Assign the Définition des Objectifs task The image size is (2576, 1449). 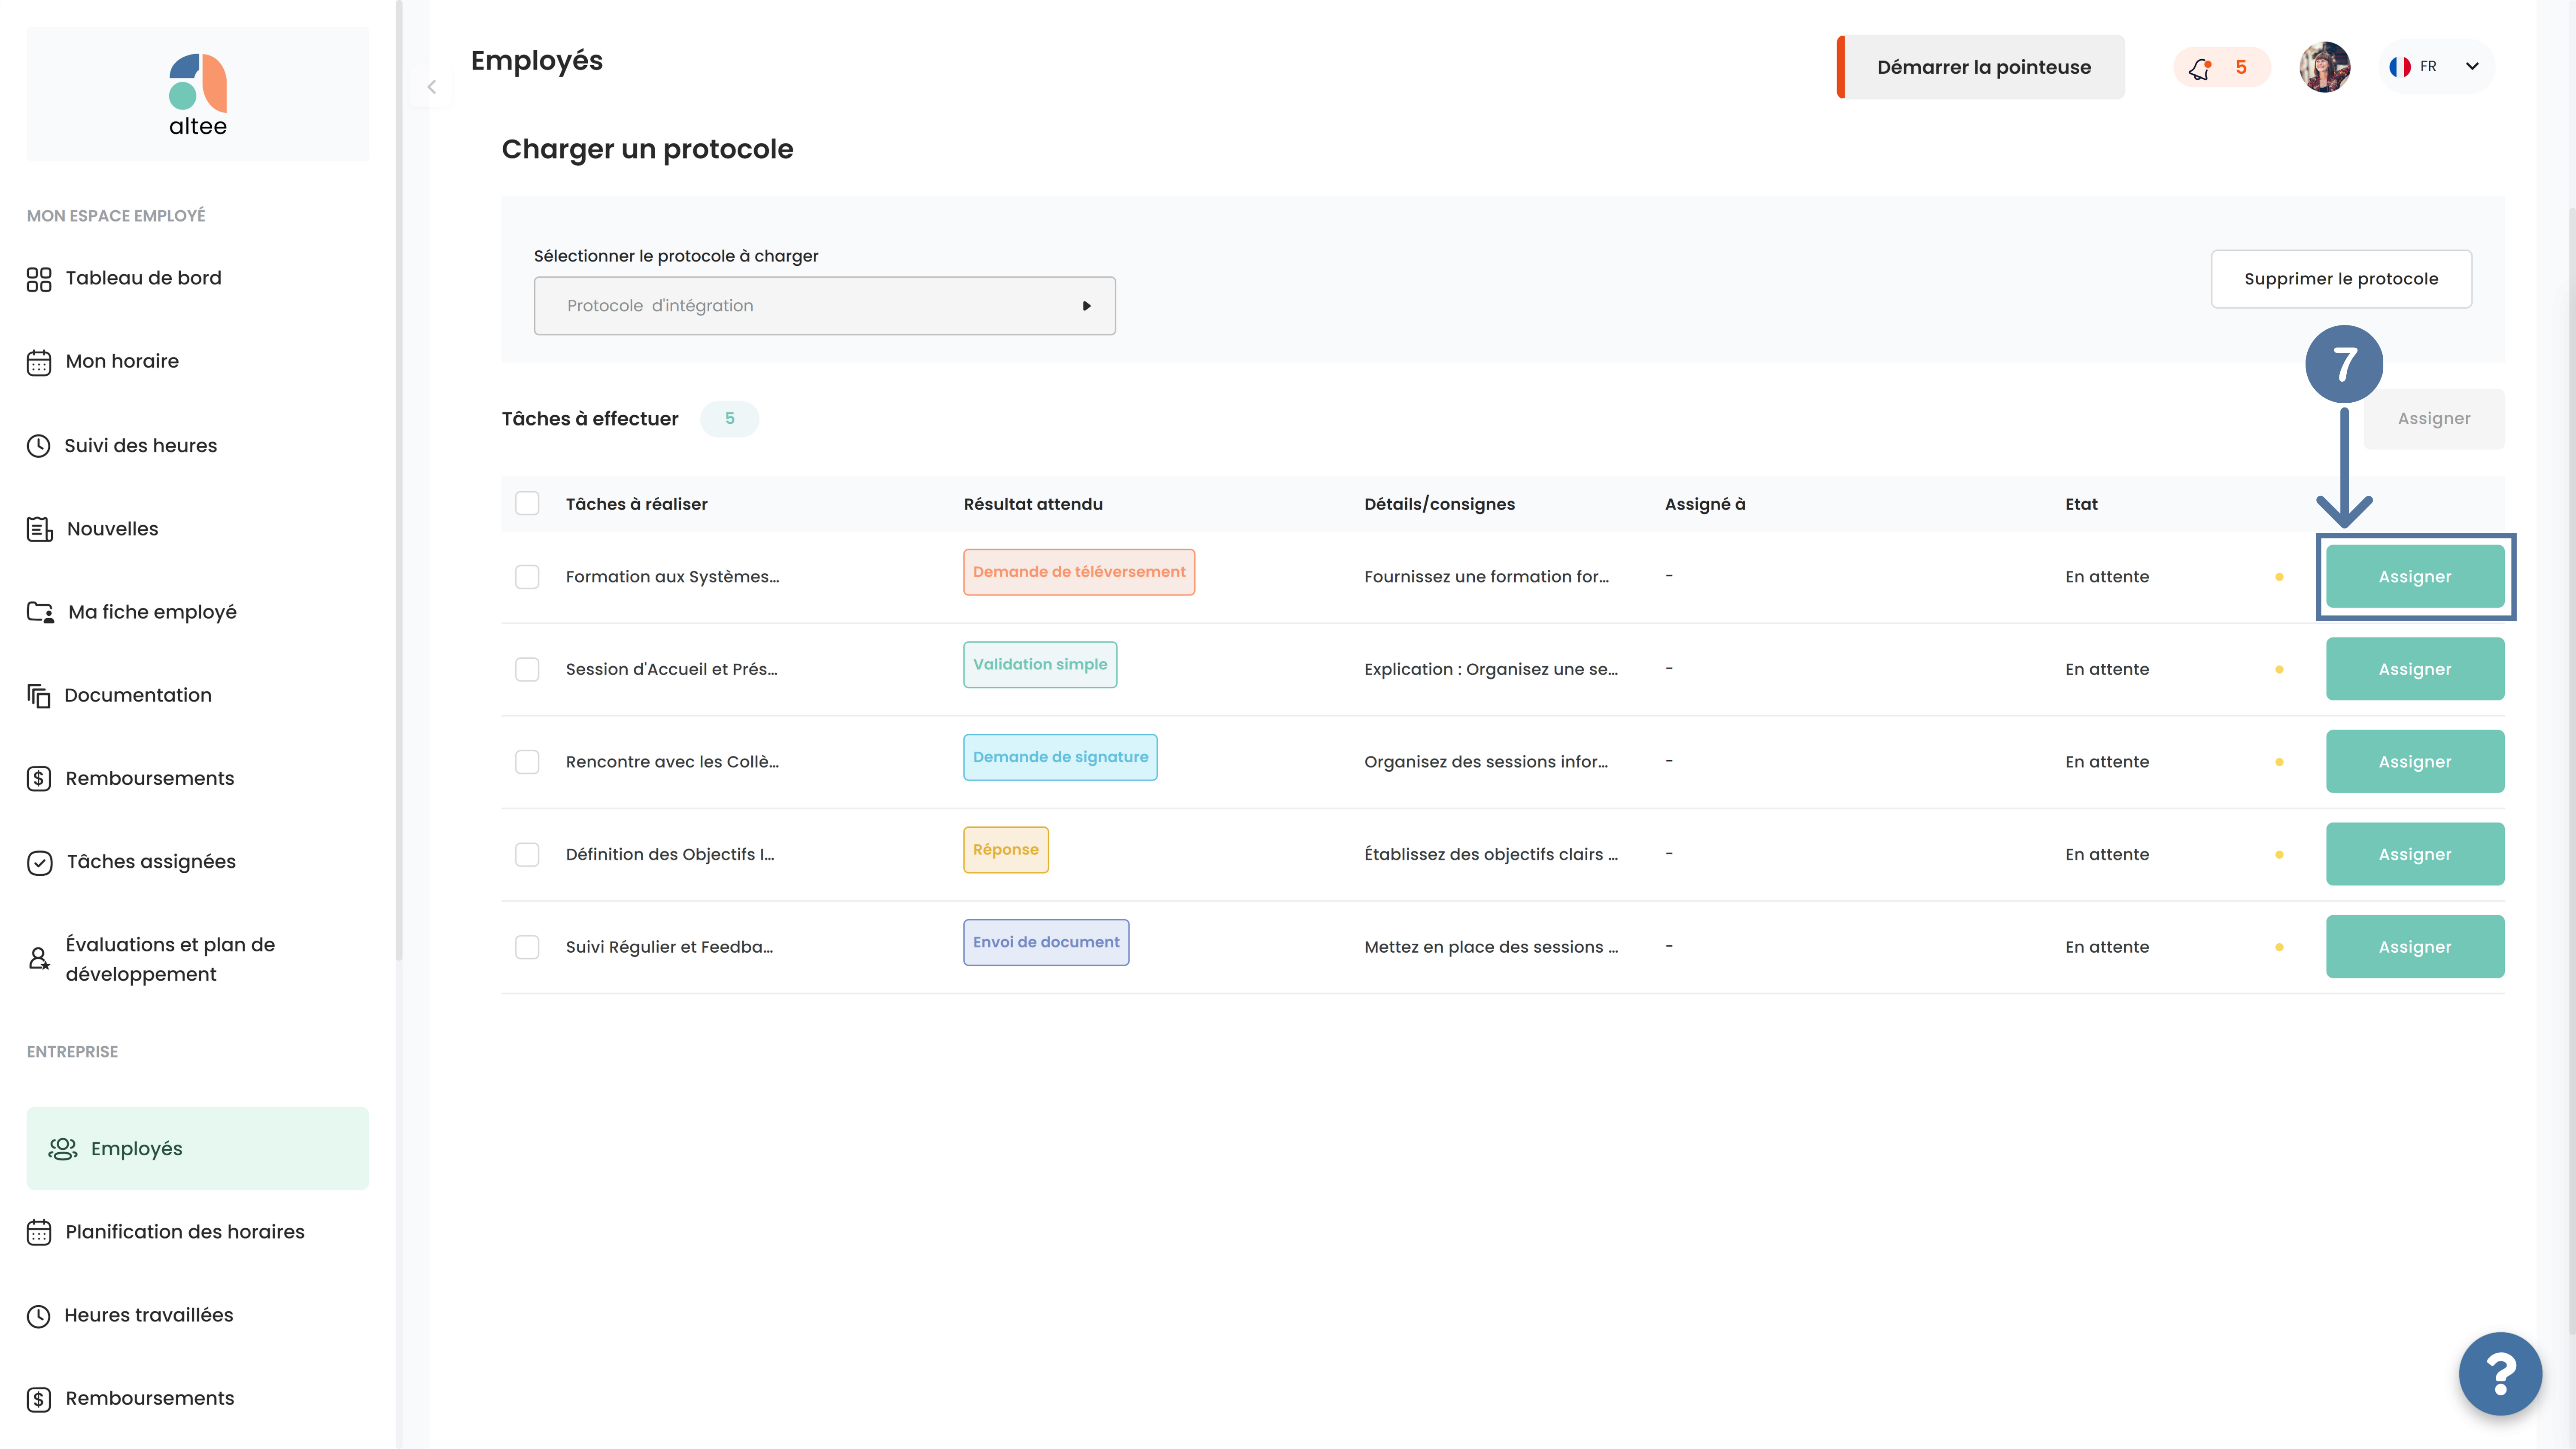[2415, 854]
